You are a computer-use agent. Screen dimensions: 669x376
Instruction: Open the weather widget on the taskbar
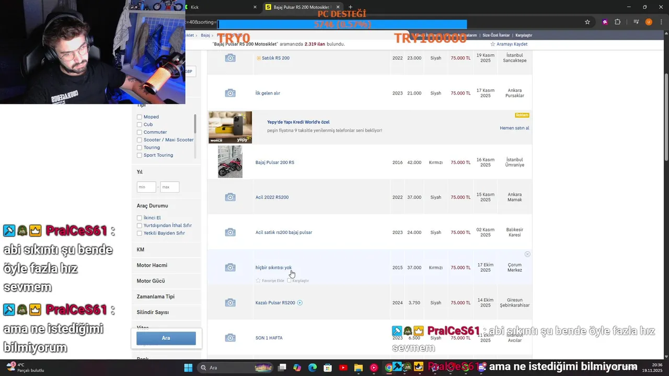pyautogui.click(x=25, y=368)
